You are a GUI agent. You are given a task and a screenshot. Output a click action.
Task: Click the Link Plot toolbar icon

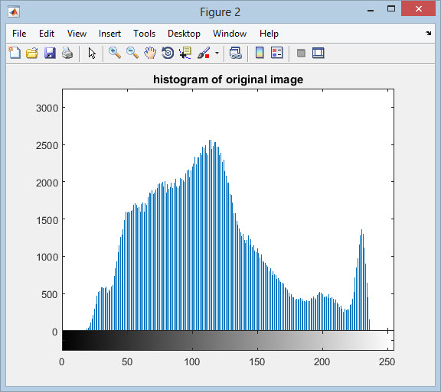[x=235, y=53]
